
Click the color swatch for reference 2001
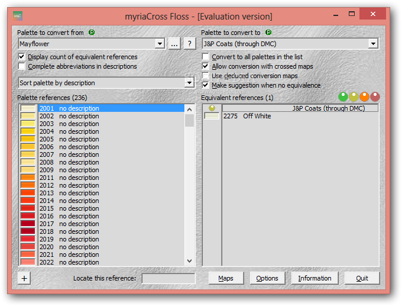tap(28, 108)
